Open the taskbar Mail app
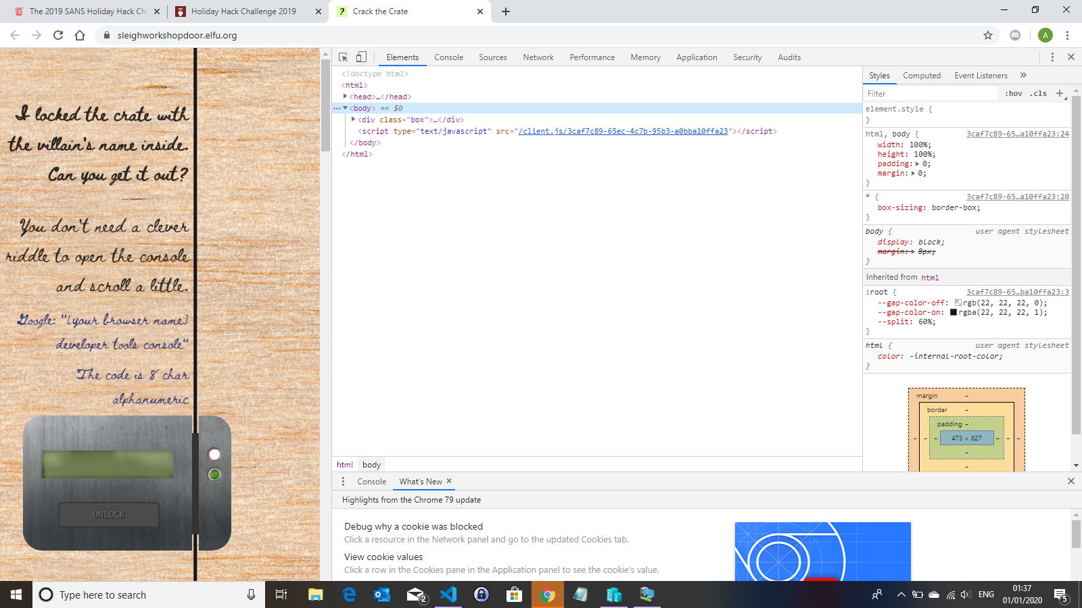Viewport: 1082px width, 608px height. (x=416, y=594)
